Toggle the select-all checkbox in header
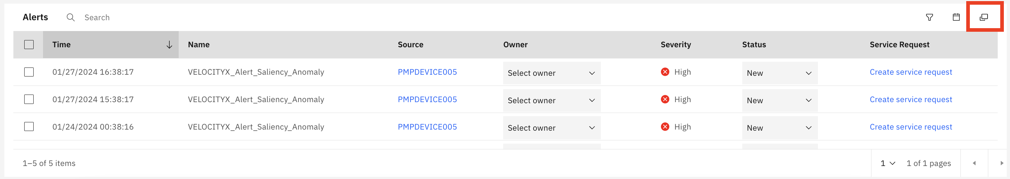The width and height of the screenshot is (1010, 179). (x=29, y=44)
